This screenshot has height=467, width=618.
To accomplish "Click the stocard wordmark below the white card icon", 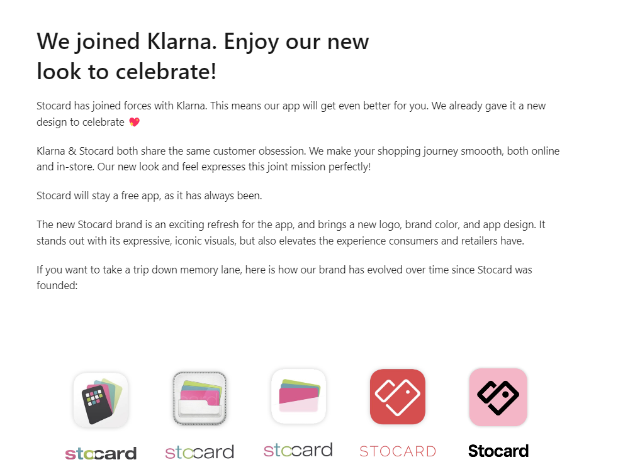I will [x=298, y=449].
